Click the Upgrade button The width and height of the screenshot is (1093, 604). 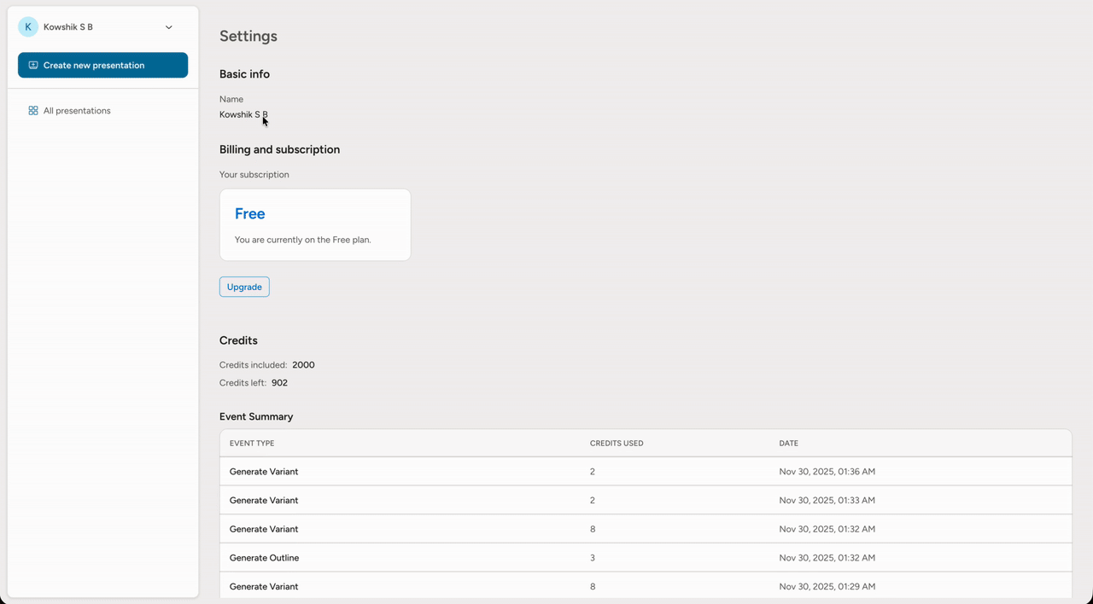[244, 287]
